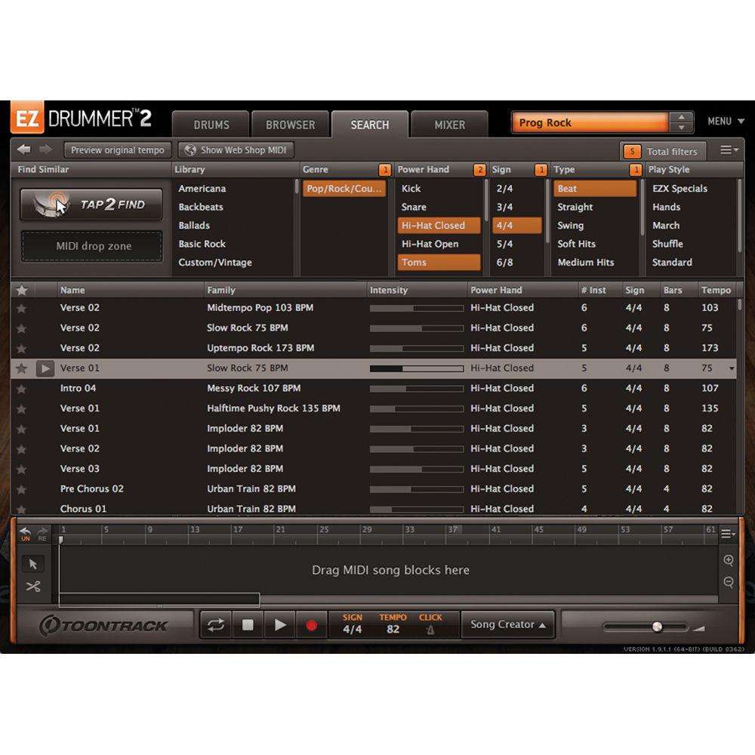Open the dropdown arrow on the selected Verse 01 row

(731, 368)
